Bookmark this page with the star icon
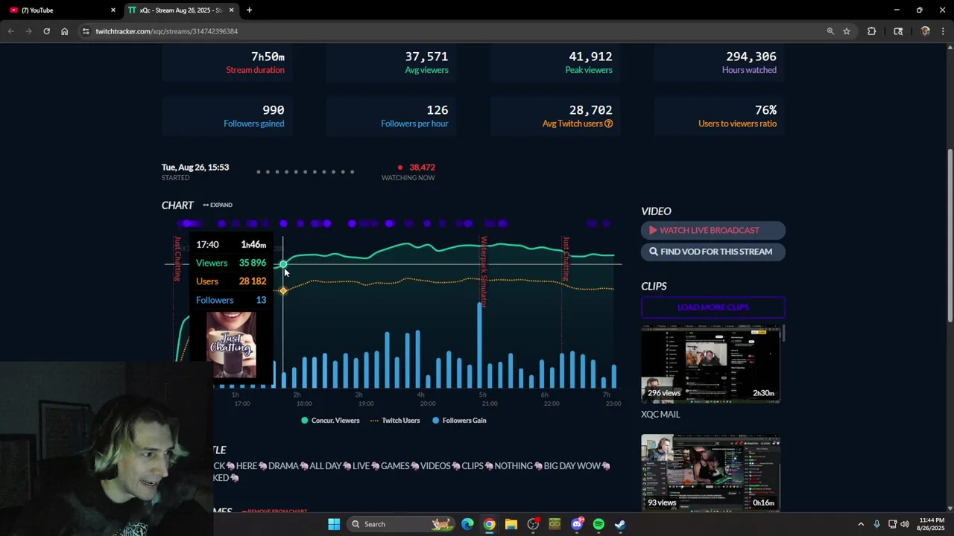The height and width of the screenshot is (536, 954). pyautogui.click(x=847, y=31)
